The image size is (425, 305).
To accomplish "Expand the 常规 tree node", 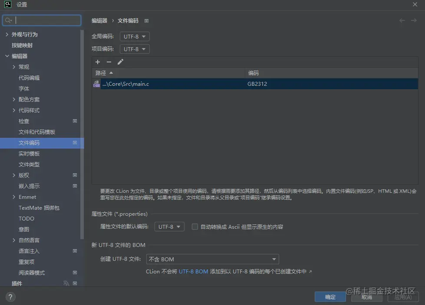I will (14, 67).
